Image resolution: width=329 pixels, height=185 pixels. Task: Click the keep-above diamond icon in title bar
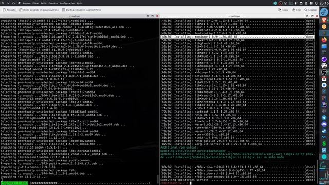click(x=13, y=3)
